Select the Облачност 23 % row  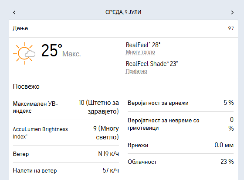click(180, 162)
